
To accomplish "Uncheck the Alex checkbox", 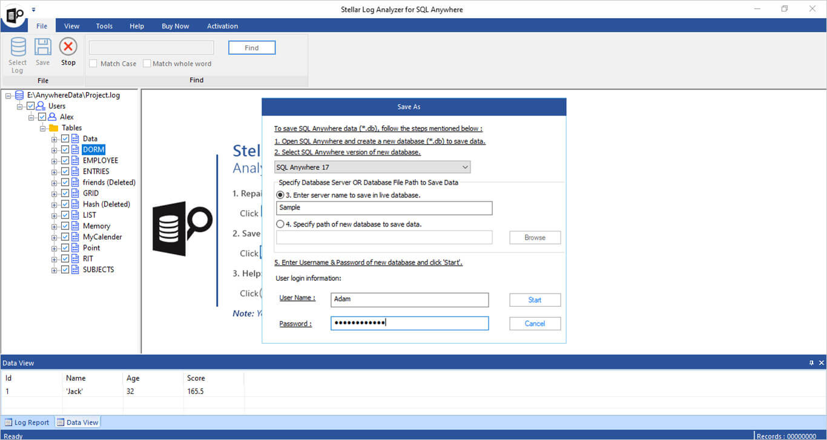I will coord(42,117).
